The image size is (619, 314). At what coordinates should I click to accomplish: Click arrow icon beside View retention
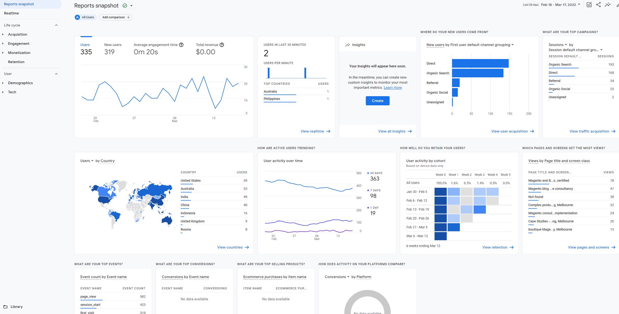pyautogui.click(x=512, y=247)
